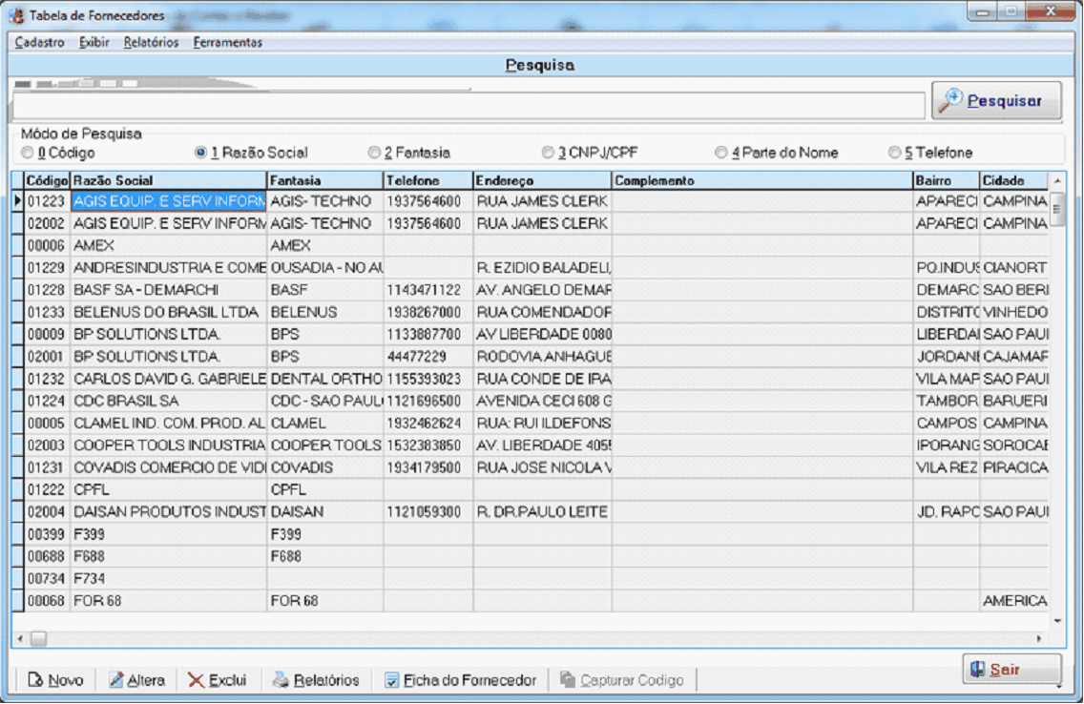Click the search text input field
Viewport: 1084px width, 704px height.
468,105
